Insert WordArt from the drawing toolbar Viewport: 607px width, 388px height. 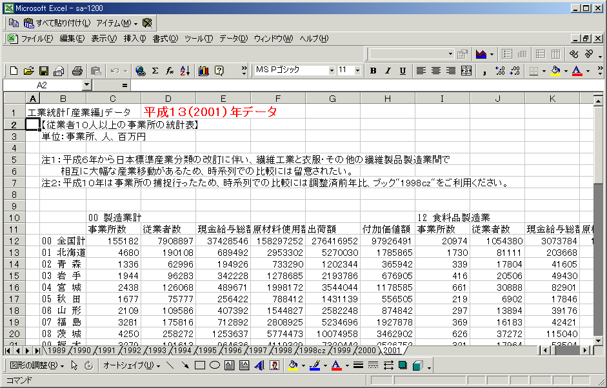(x=259, y=365)
